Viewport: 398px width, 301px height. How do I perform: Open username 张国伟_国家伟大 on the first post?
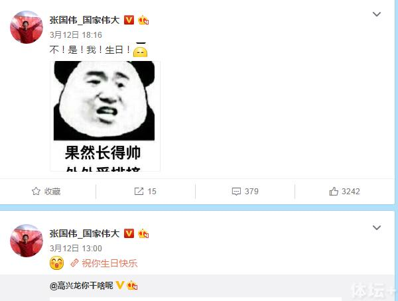pyautogui.click(x=84, y=20)
